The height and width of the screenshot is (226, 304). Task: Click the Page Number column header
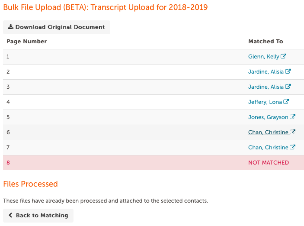point(26,42)
